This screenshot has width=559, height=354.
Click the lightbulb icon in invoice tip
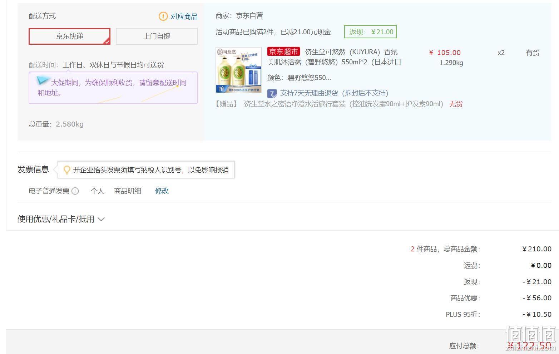tap(66, 170)
